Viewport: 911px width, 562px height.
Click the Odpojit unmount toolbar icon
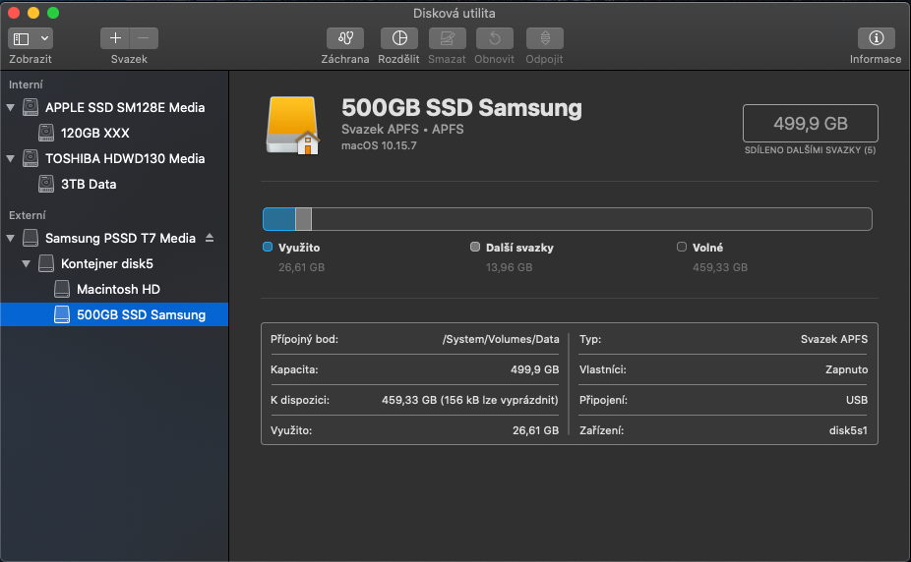pos(544,38)
